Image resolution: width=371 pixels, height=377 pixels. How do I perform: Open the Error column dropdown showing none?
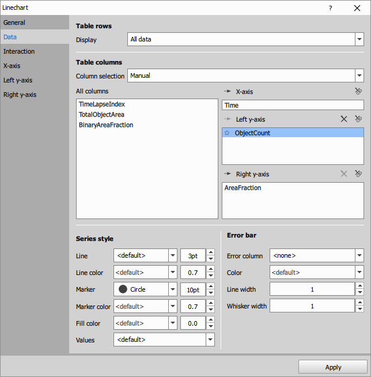pyautogui.click(x=317, y=255)
